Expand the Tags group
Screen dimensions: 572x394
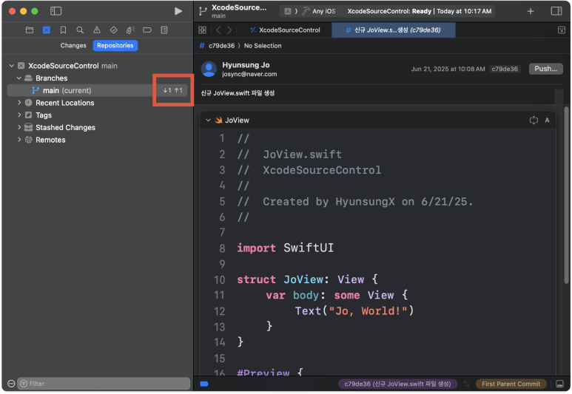coord(19,115)
